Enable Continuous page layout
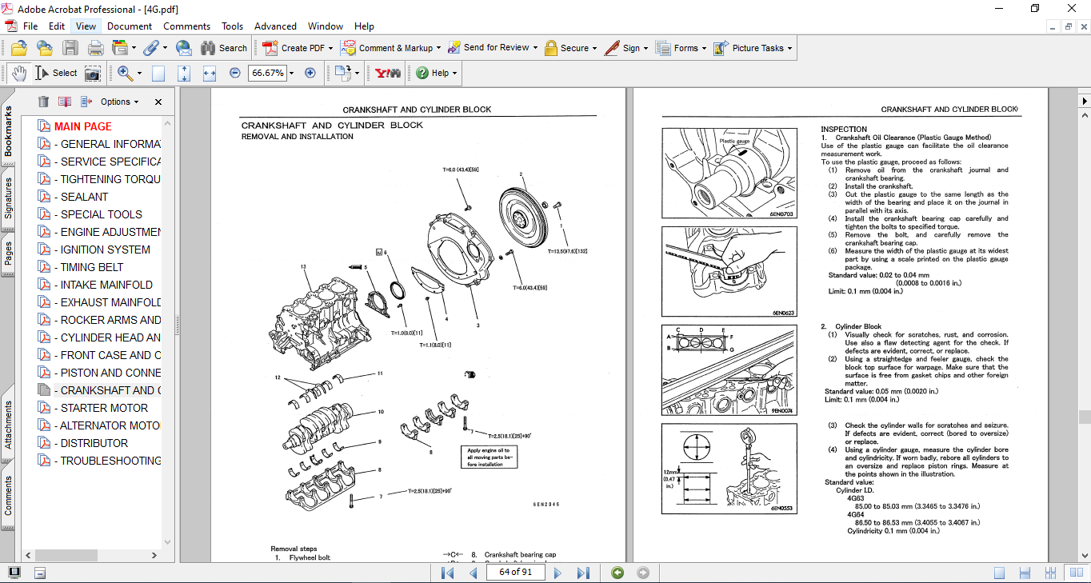This screenshot has height=583, width=1091. pos(1026,573)
